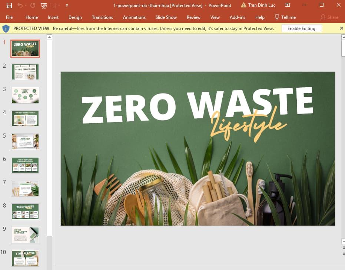The height and width of the screenshot is (270, 345).
Task: Open the File menu
Action: pyautogui.click(x=9, y=17)
